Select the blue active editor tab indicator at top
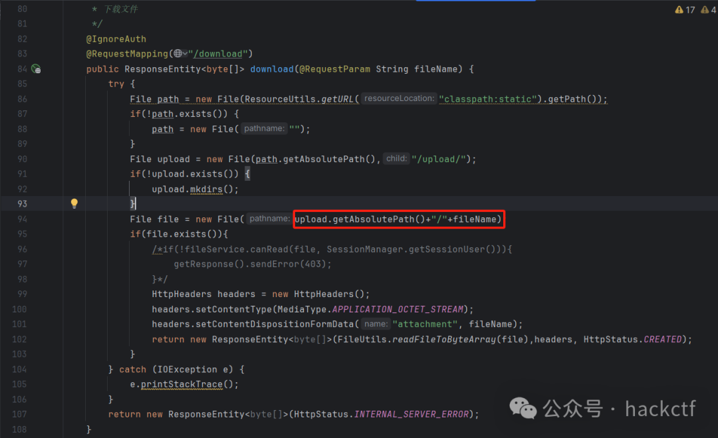Viewport: 718px width, 438px height. pos(476,2)
